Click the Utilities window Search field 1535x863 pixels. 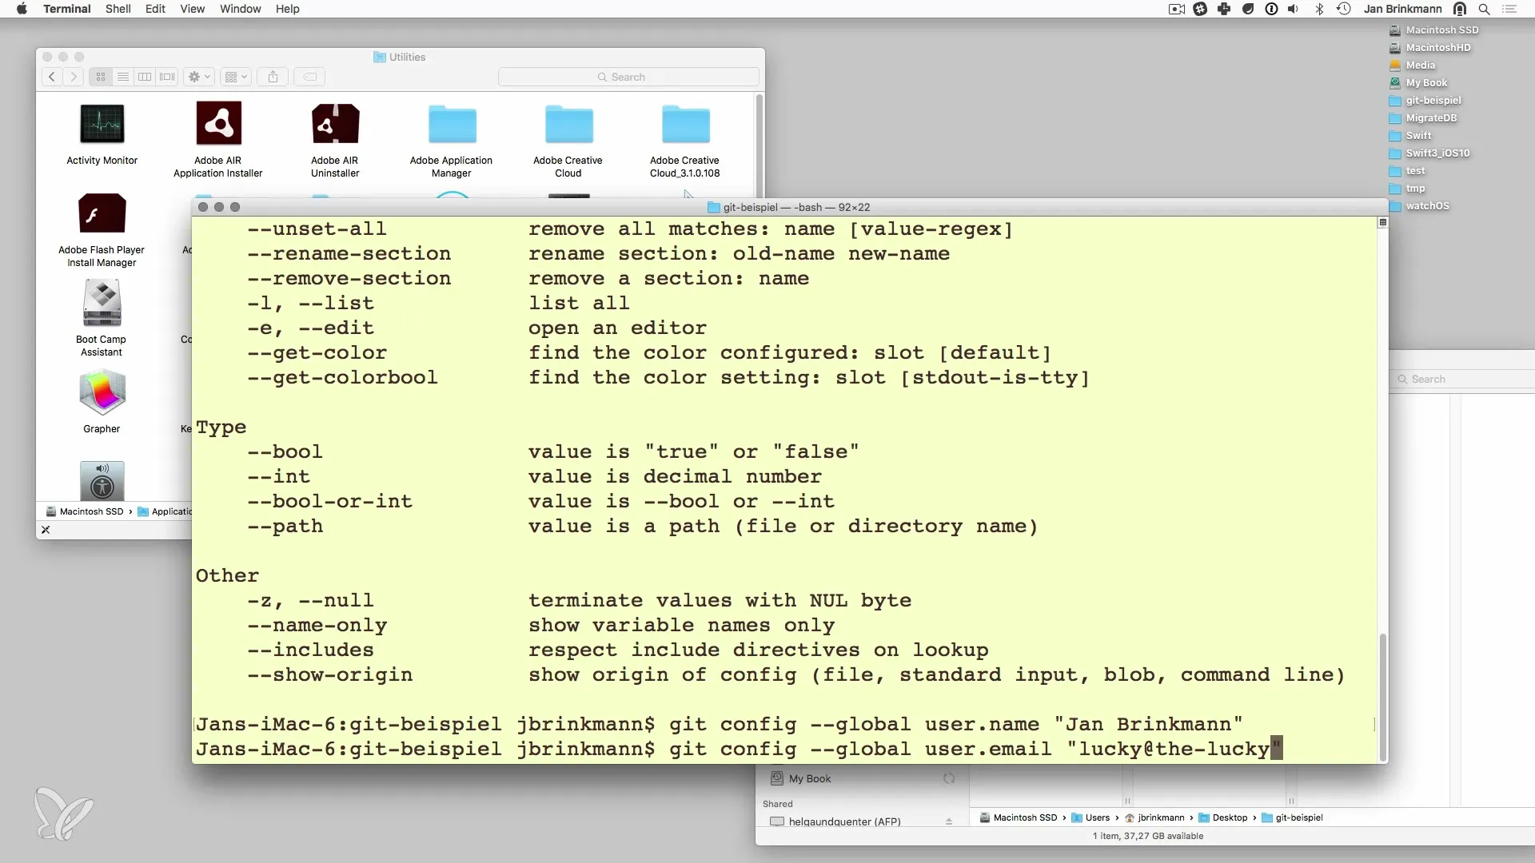(x=628, y=77)
